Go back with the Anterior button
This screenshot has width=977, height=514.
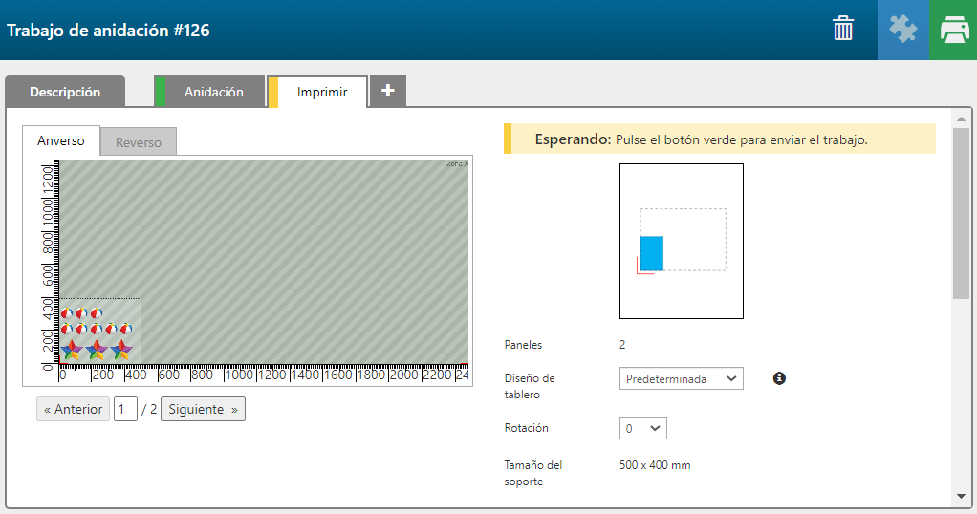coord(73,409)
